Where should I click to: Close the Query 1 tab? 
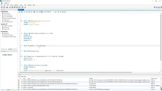pos(23,10)
